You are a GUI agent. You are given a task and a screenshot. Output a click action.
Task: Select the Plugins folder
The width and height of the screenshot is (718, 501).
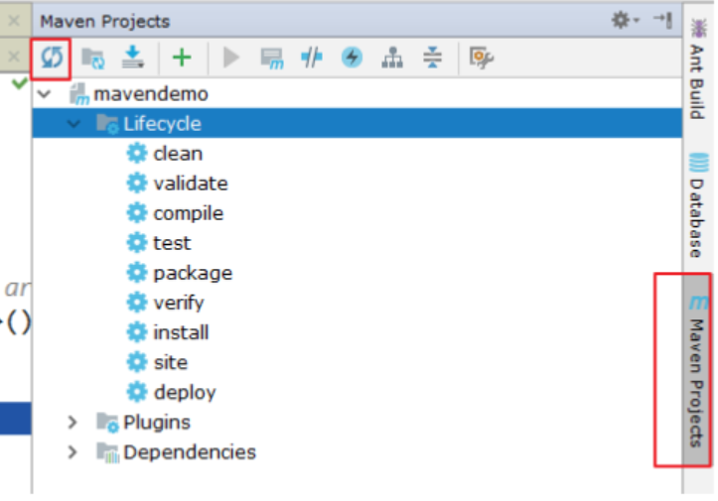pos(157,423)
